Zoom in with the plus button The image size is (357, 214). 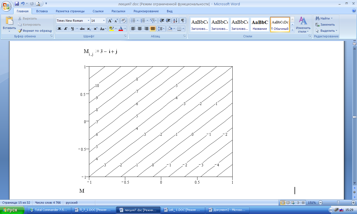[353, 203]
